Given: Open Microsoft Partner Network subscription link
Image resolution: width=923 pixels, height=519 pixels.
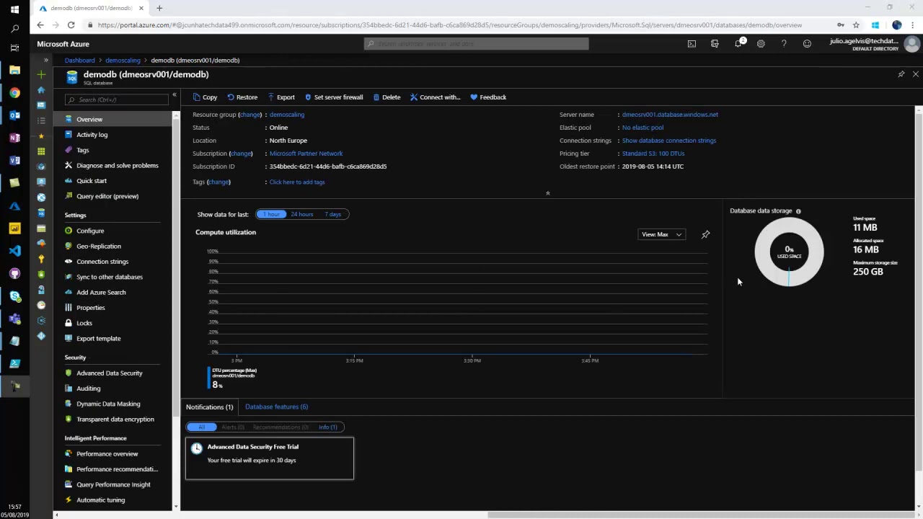Looking at the screenshot, I should tap(306, 154).
